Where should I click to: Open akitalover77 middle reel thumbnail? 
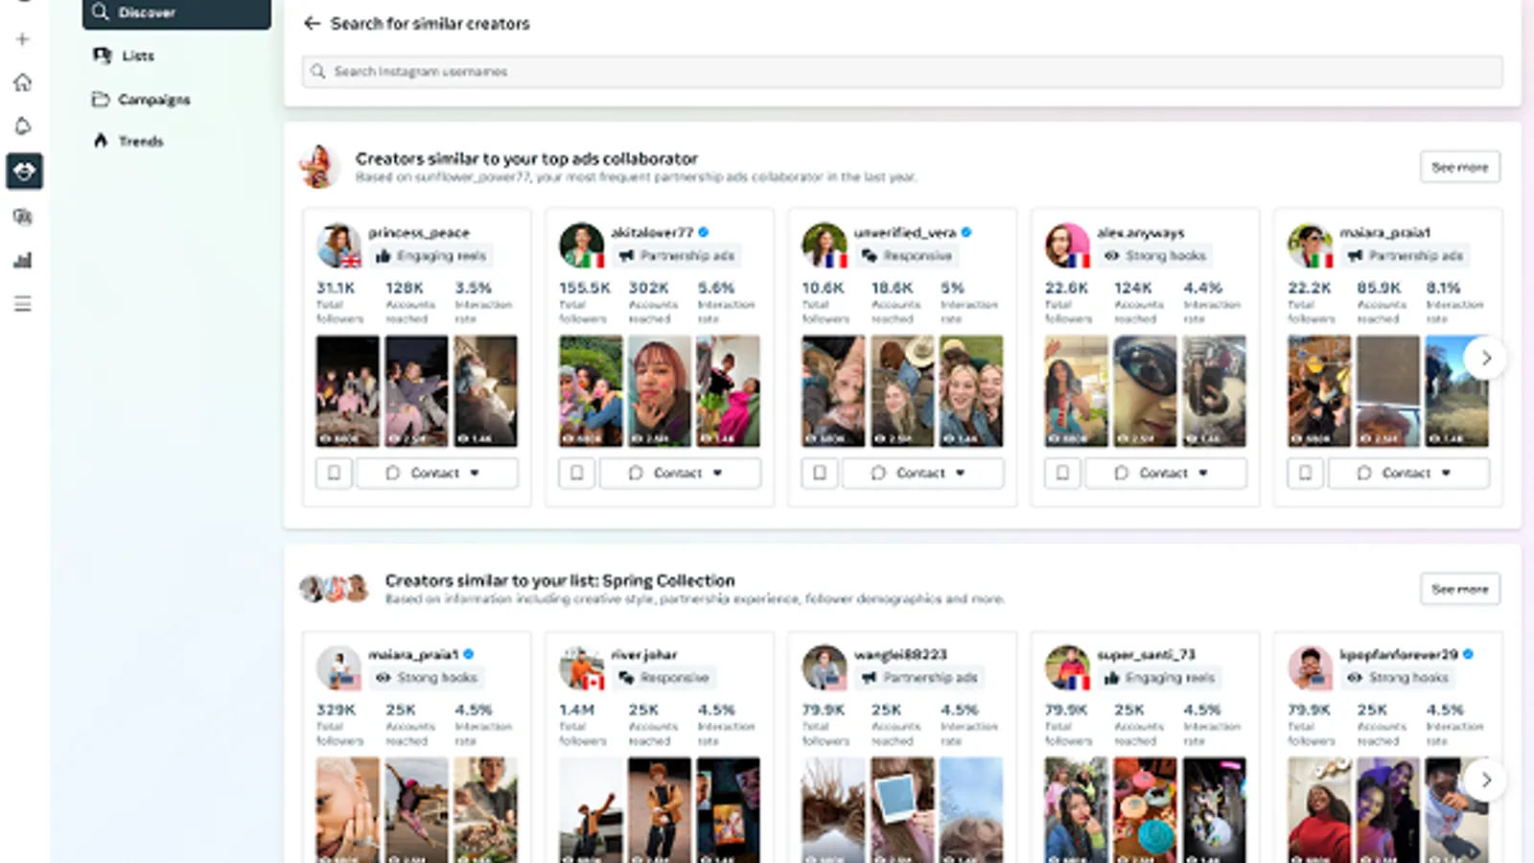660,391
